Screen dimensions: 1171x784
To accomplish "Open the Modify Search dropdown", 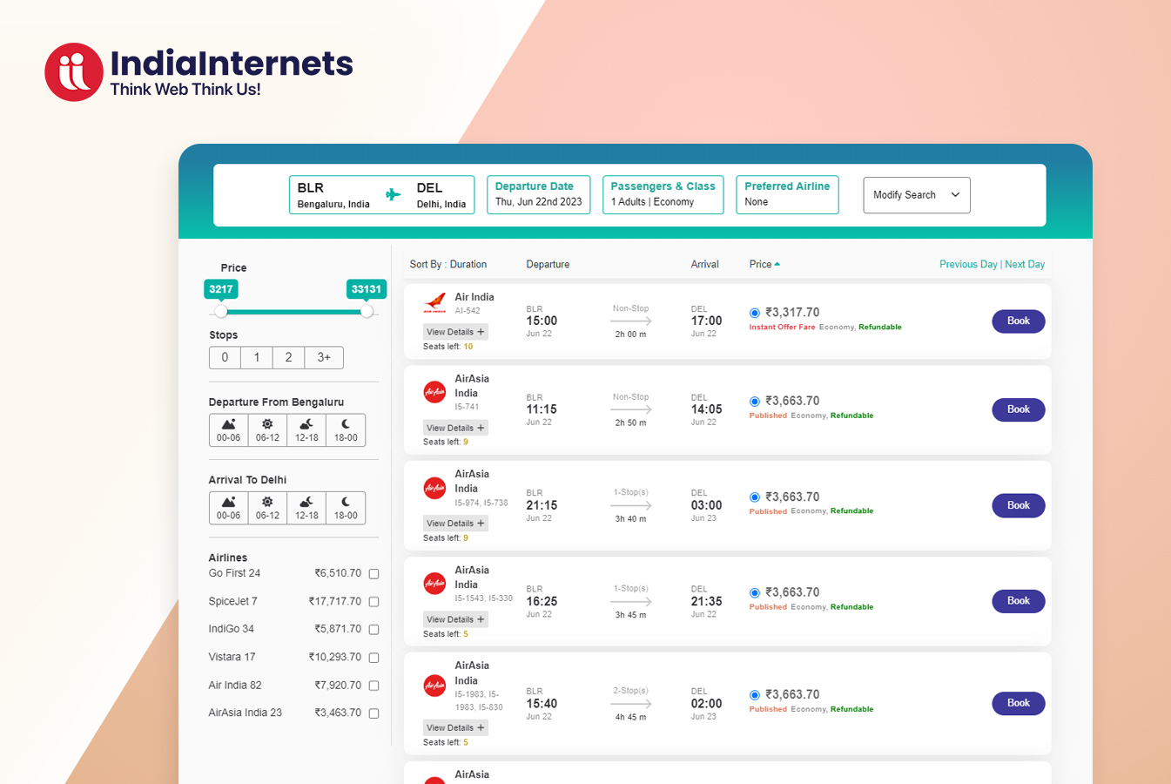I will (916, 195).
